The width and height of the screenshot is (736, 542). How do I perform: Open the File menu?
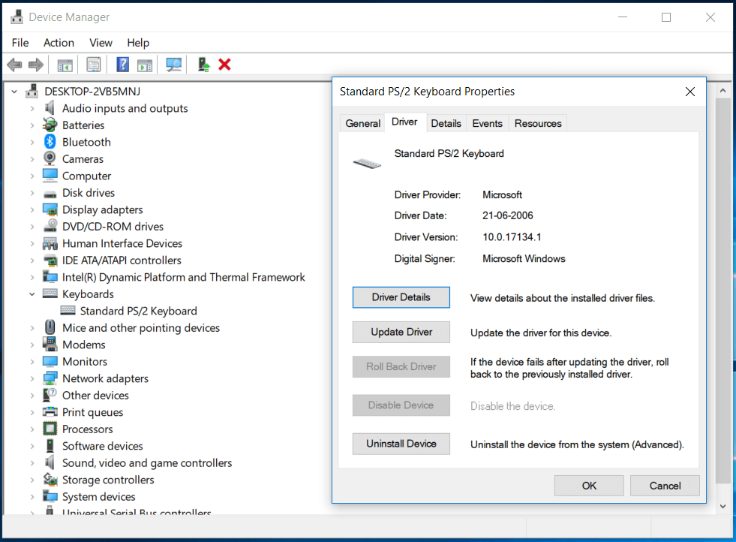20,43
